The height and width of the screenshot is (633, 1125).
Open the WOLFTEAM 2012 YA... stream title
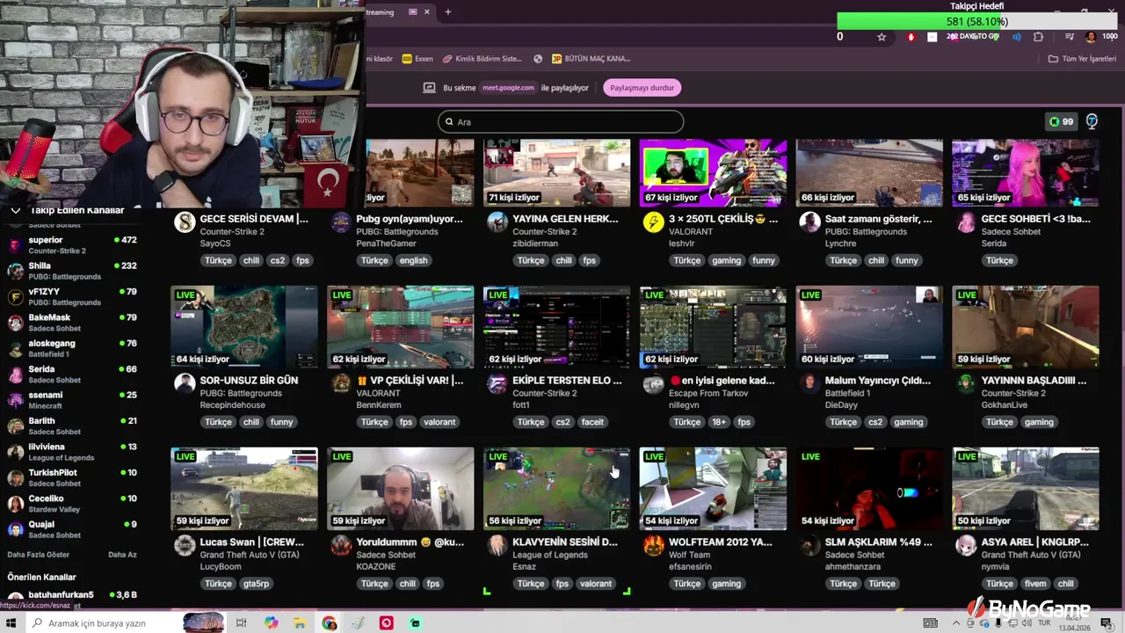point(722,542)
